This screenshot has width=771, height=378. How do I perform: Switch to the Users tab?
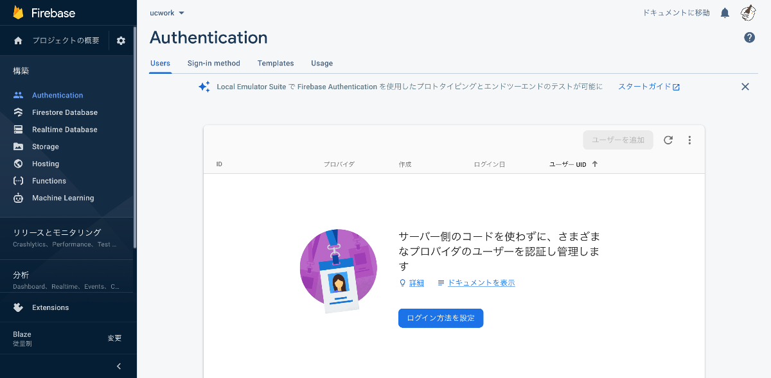160,64
